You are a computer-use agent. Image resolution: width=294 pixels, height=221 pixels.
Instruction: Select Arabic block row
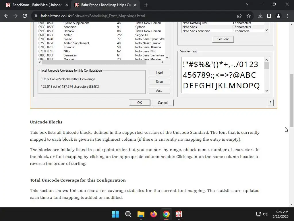click(x=101, y=35)
